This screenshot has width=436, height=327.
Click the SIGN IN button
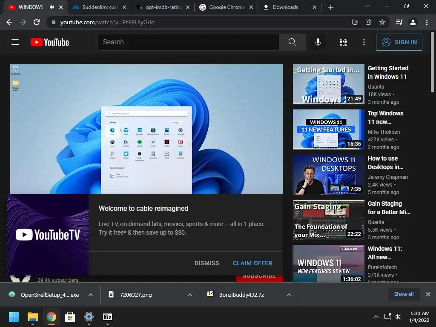pos(399,42)
